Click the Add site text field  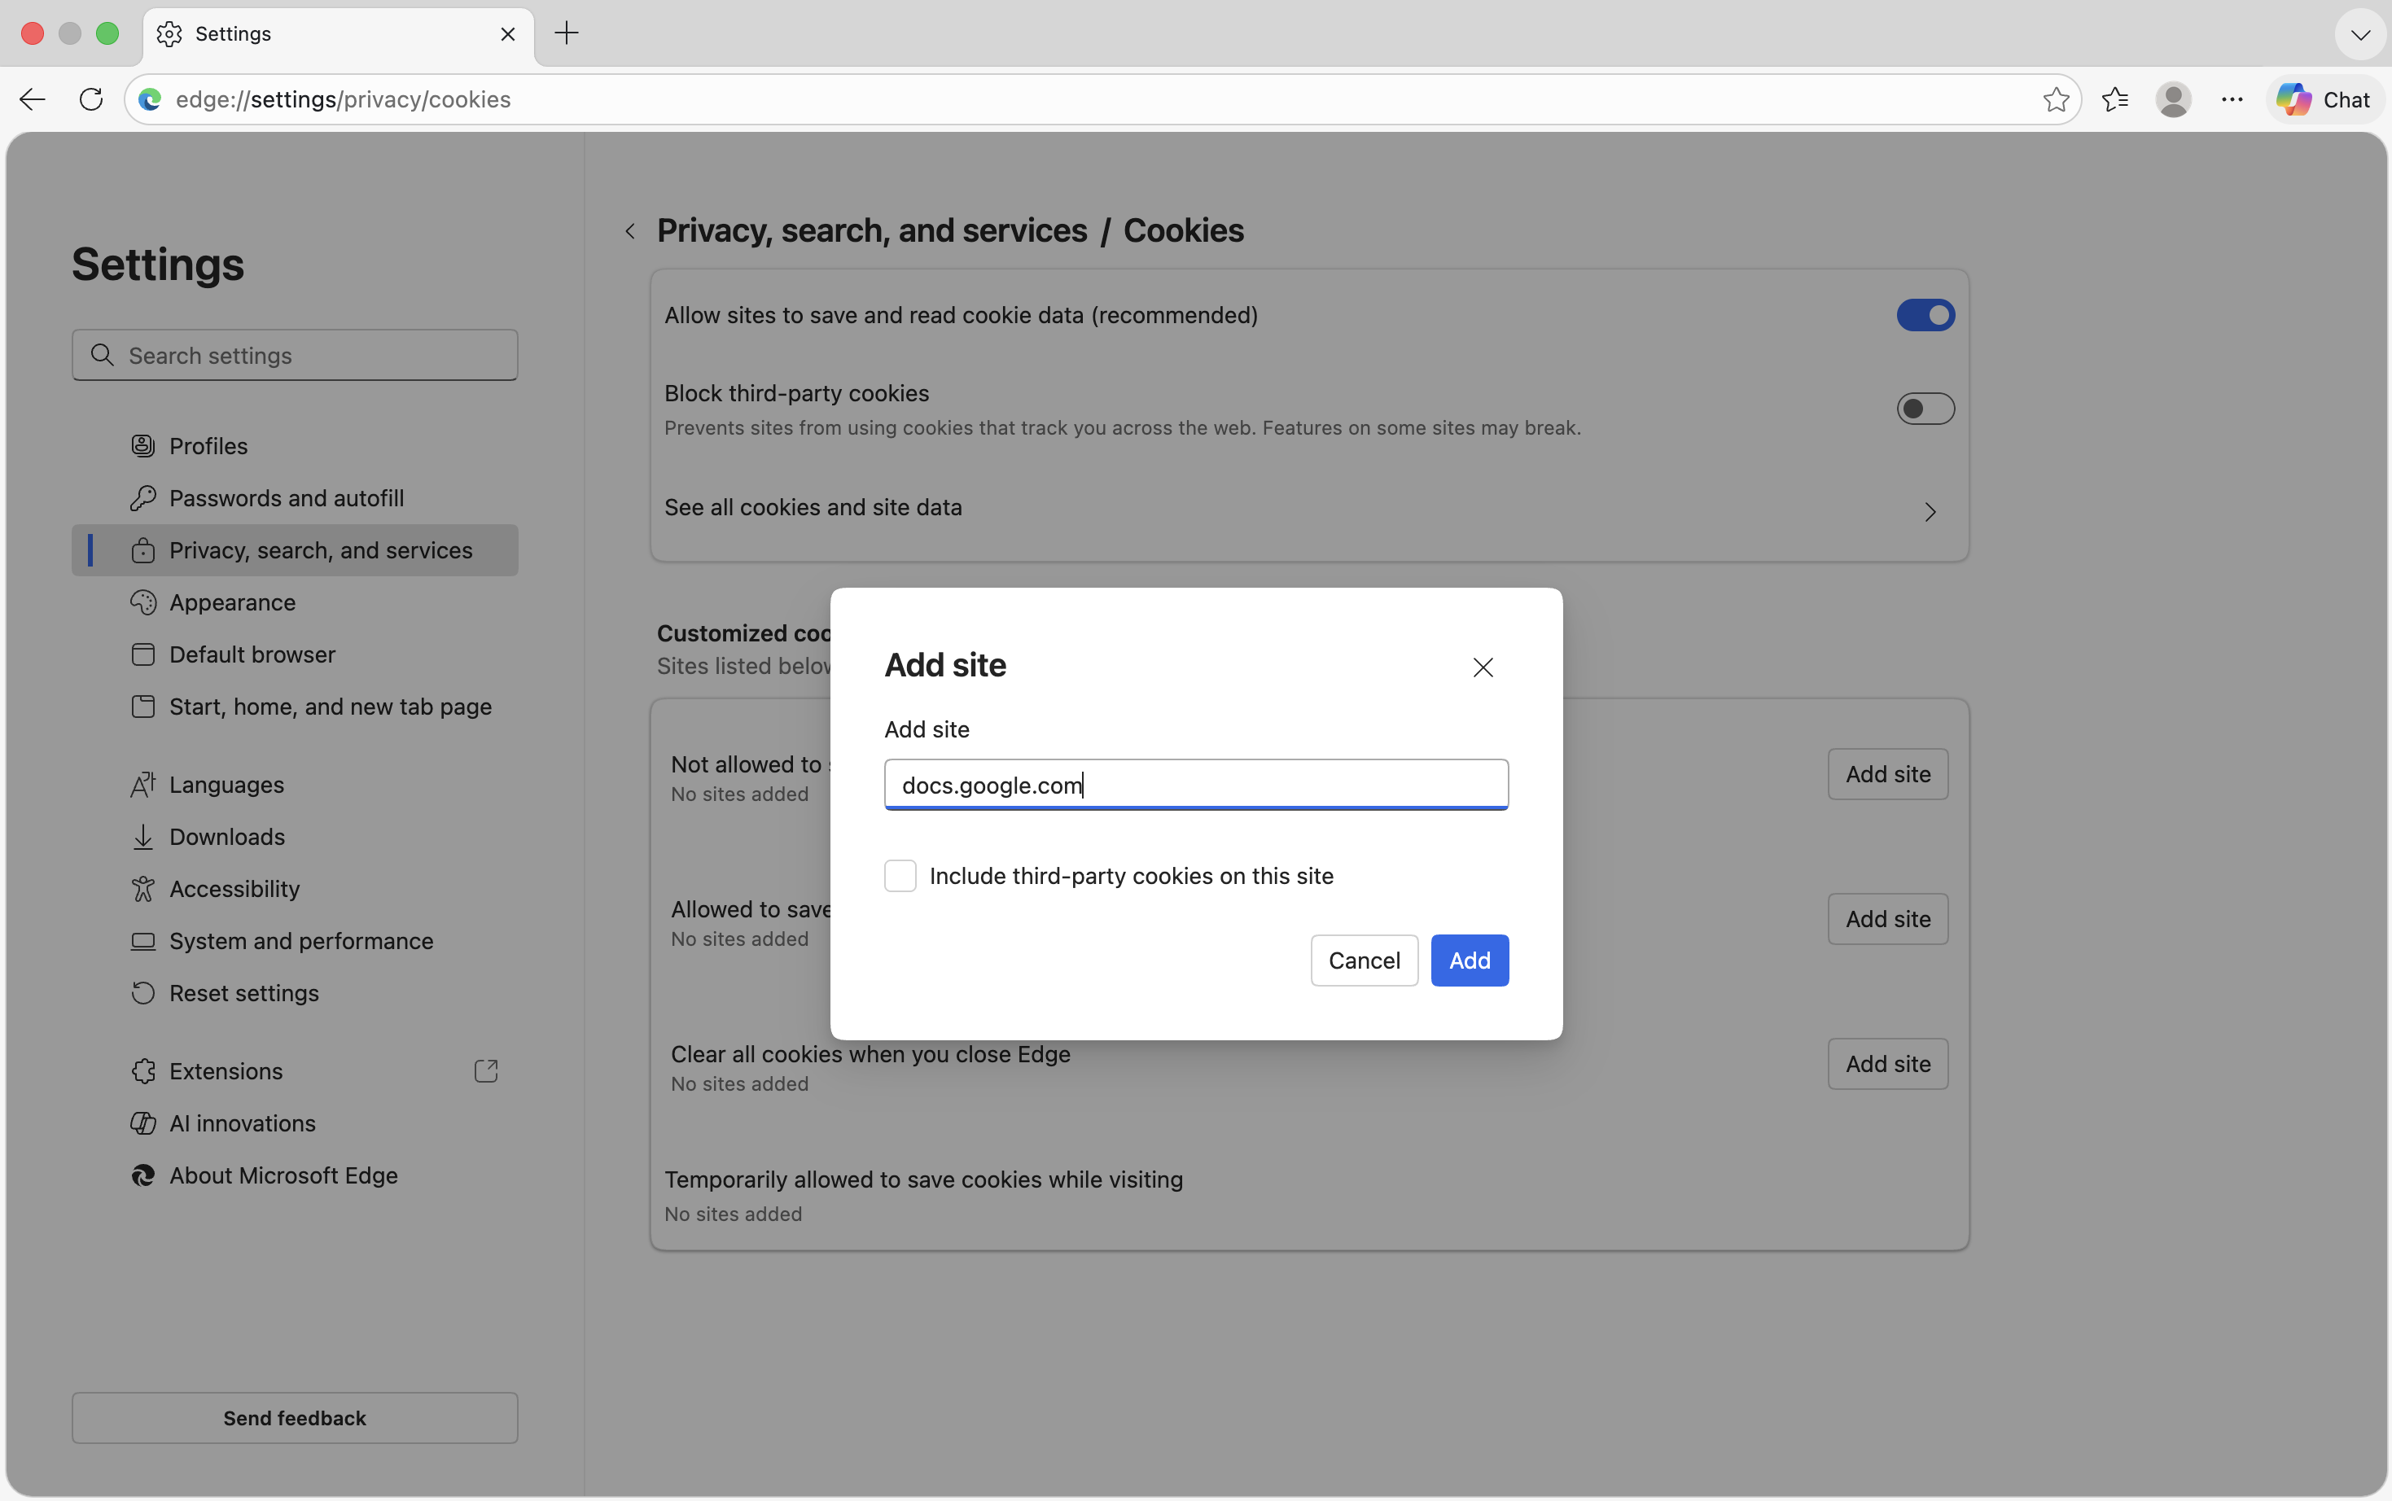click(1194, 784)
